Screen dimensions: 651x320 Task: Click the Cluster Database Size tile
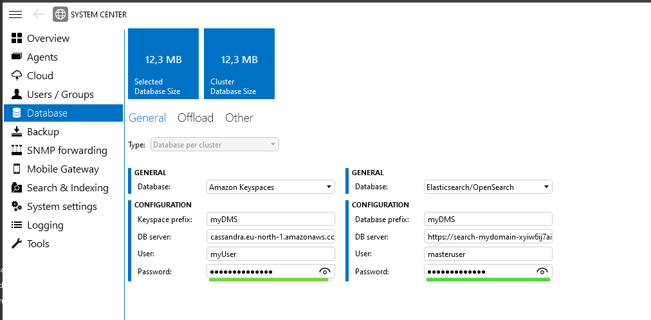pyautogui.click(x=239, y=64)
